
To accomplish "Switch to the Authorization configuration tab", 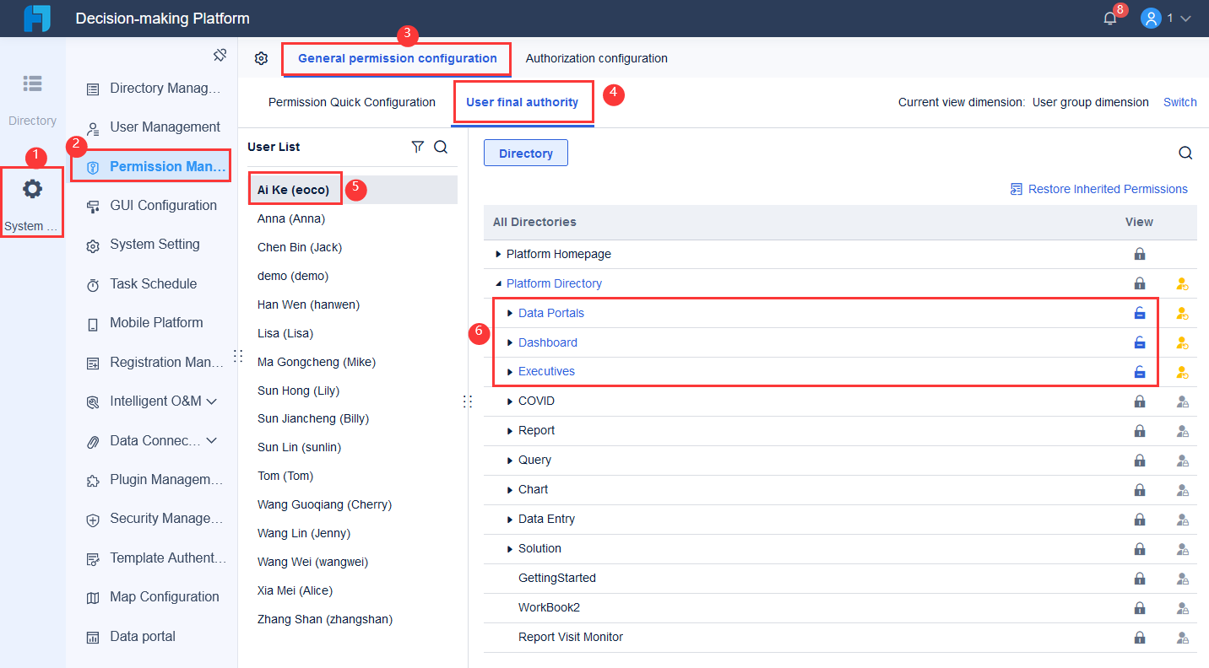I will point(596,58).
